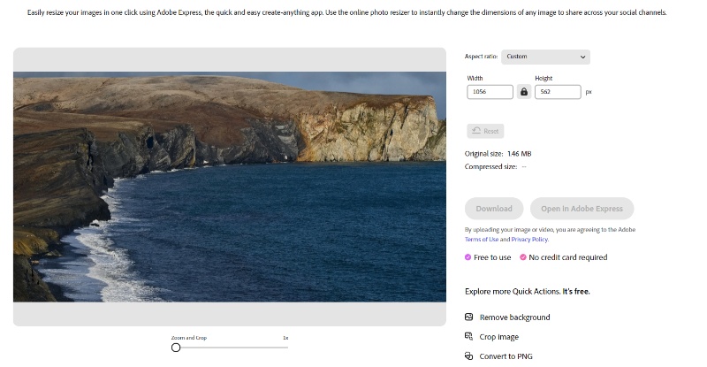Open the Terms of Use link

tap(482, 240)
